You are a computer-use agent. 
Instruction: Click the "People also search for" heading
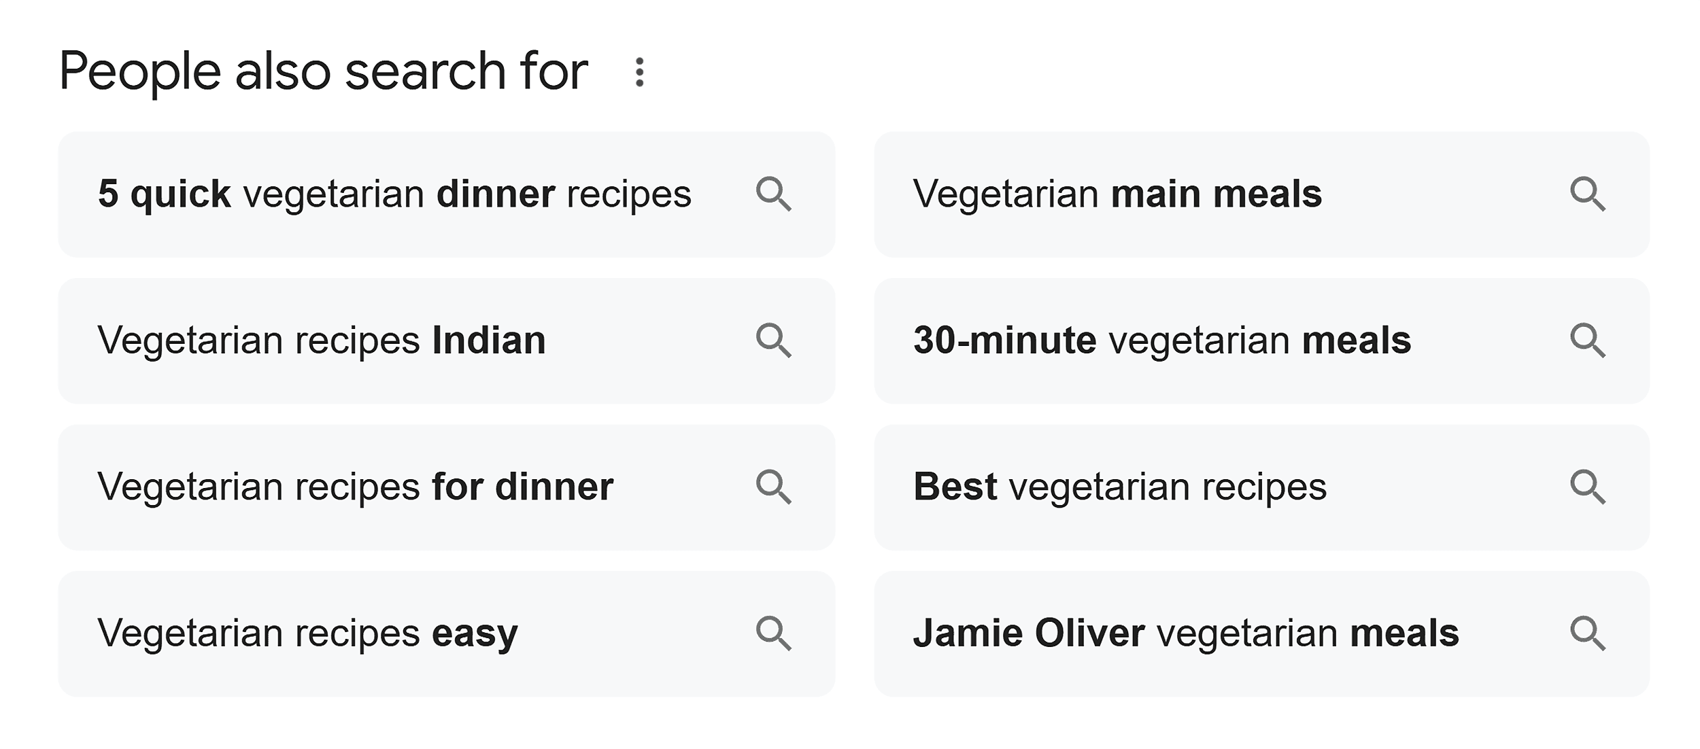coord(326,68)
